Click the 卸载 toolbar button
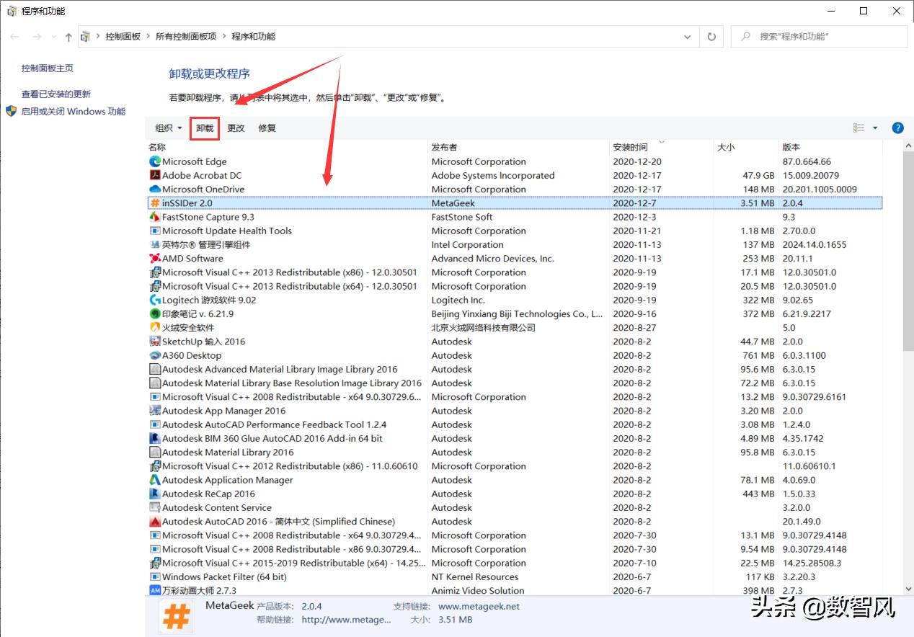This screenshot has width=914, height=637. point(205,128)
